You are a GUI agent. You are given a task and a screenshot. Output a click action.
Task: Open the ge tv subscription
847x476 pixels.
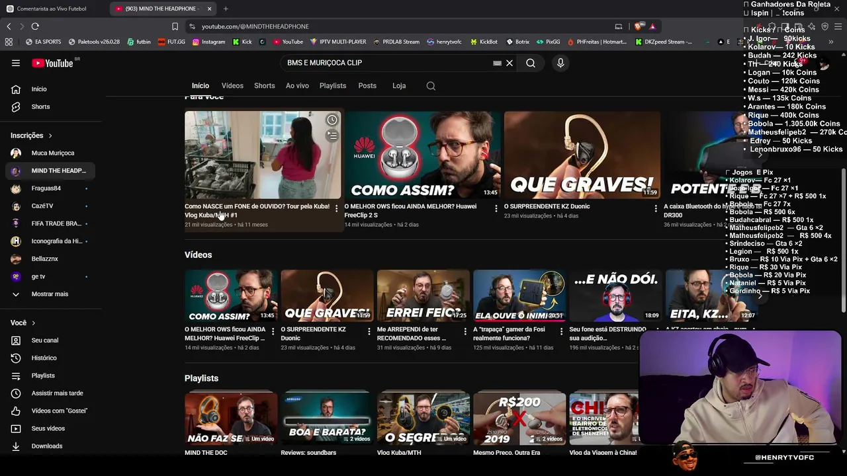click(50, 276)
